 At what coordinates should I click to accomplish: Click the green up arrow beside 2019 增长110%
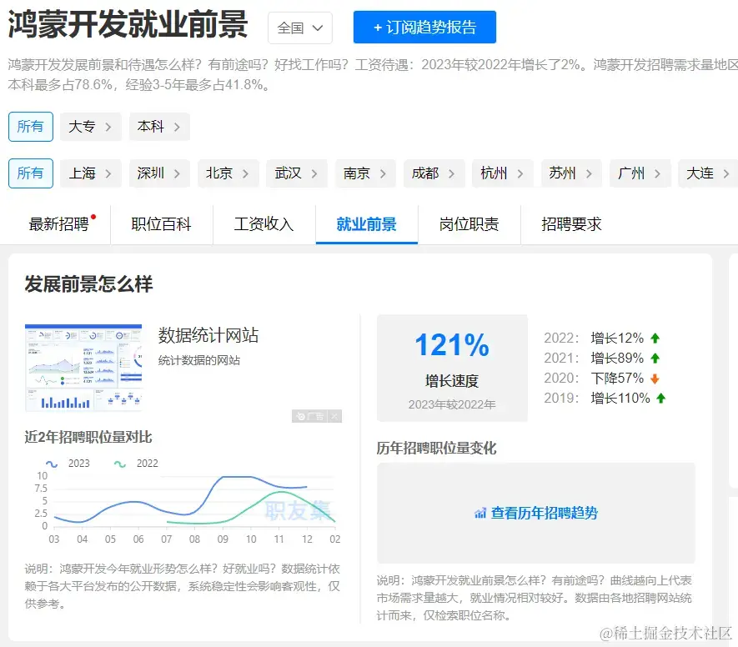(x=661, y=398)
